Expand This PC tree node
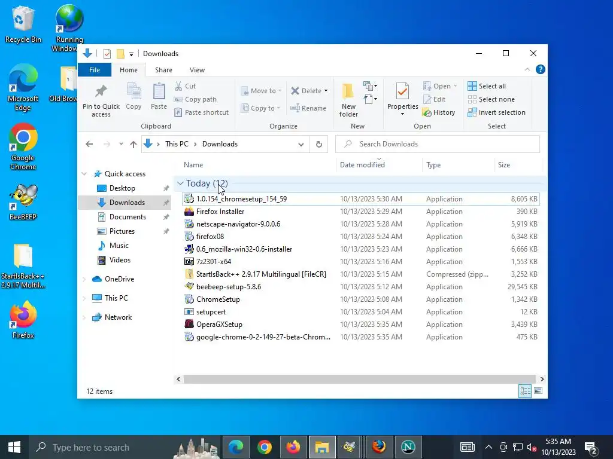Image resolution: width=613 pixels, height=459 pixels. pos(84,298)
